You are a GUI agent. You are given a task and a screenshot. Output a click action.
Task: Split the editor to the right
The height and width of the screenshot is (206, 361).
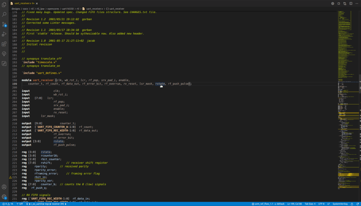click(350, 3)
